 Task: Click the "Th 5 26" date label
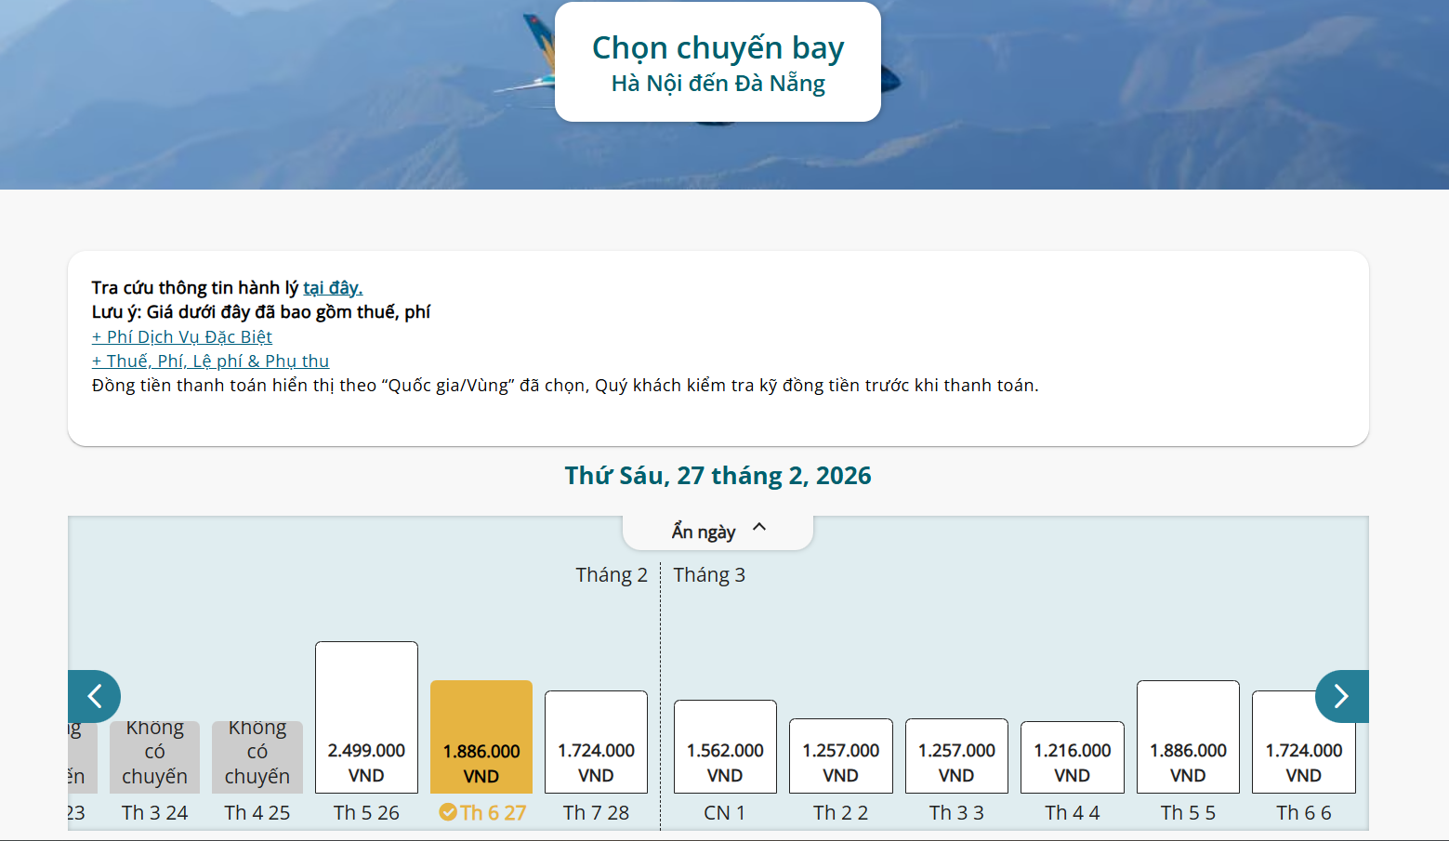click(366, 813)
